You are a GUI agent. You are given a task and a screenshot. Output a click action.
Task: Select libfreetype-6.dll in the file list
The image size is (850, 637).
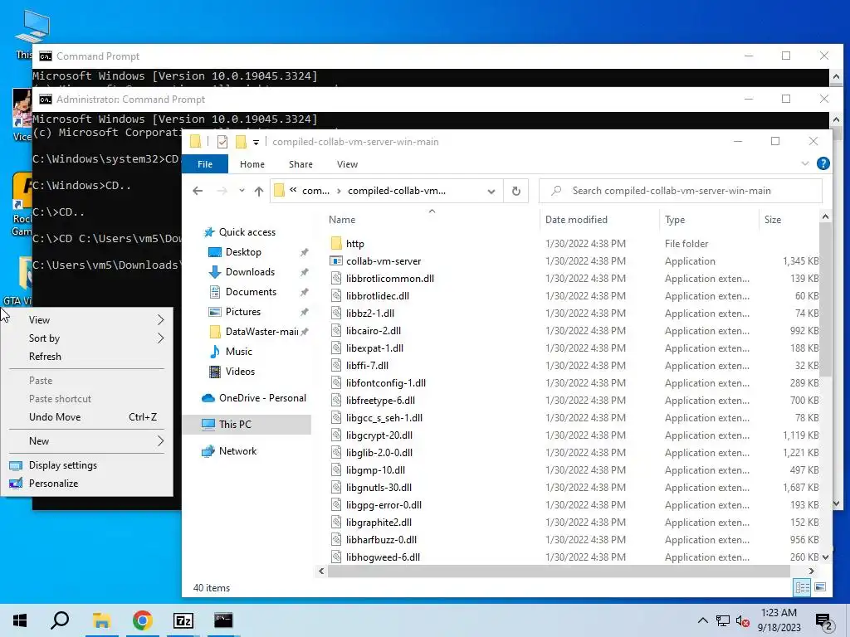[380, 401]
